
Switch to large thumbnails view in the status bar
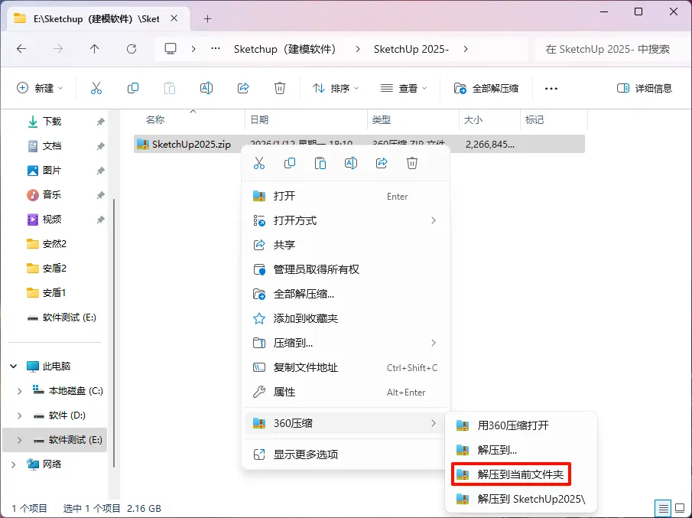click(680, 508)
